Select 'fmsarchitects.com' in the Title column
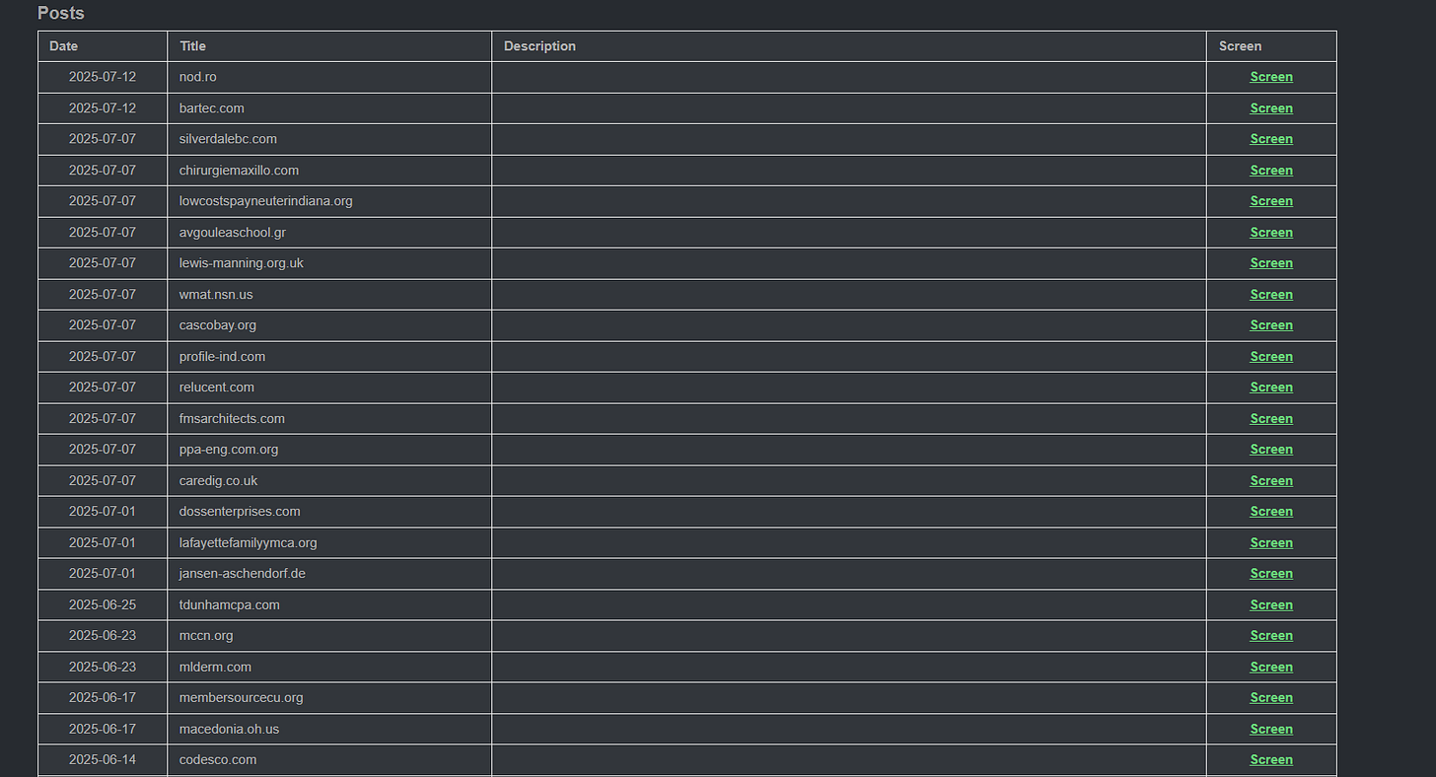 click(232, 419)
